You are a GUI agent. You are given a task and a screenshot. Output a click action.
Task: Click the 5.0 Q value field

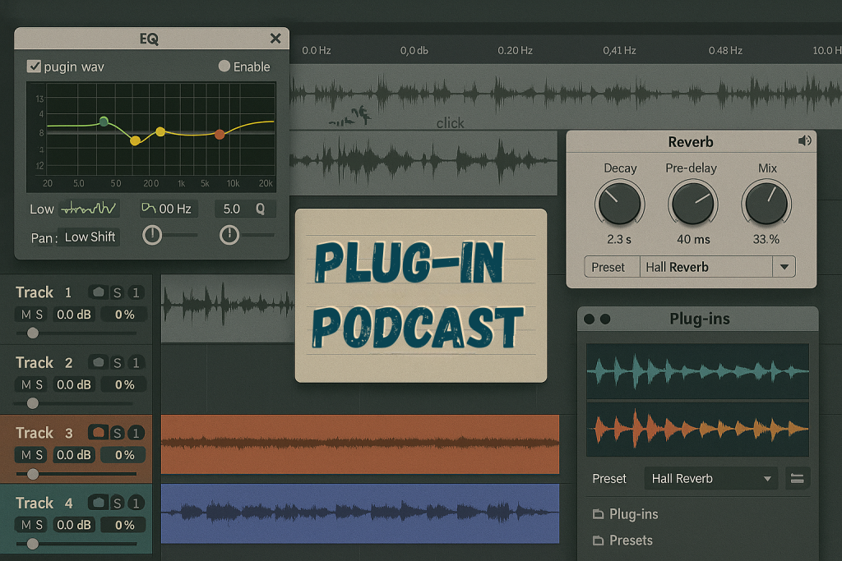[x=245, y=209]
